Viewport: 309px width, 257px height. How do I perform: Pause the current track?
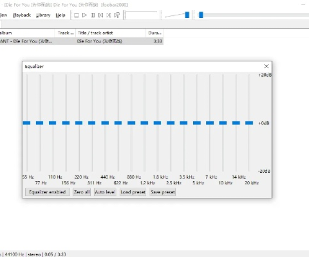pos(93,15)
